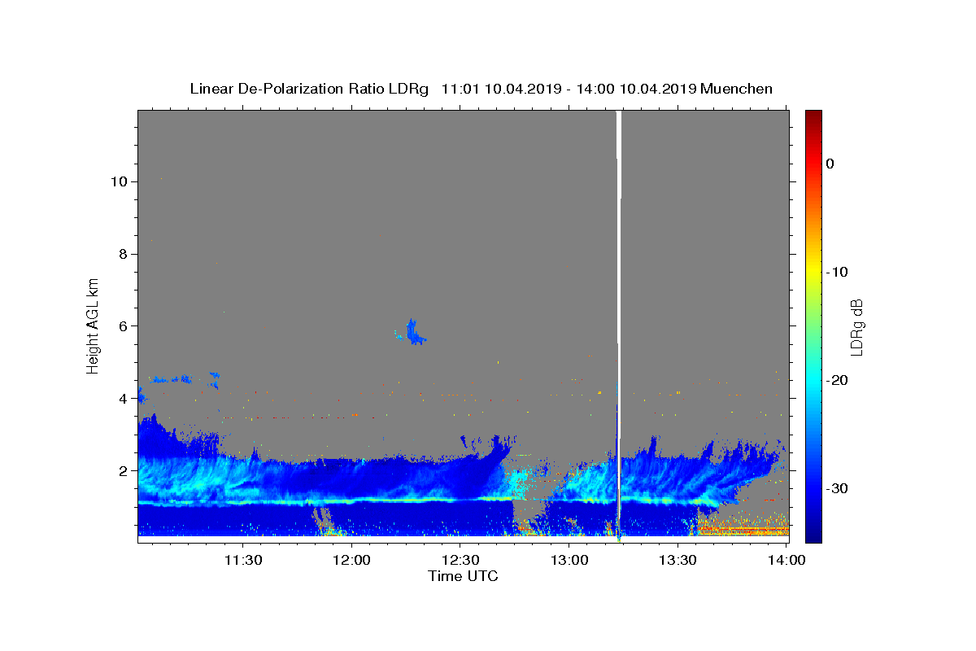Click the plot title 'Linear De-Polarization Ratio LDRg'
Viewport: 976px width, 651px height.
click(309, 89)
